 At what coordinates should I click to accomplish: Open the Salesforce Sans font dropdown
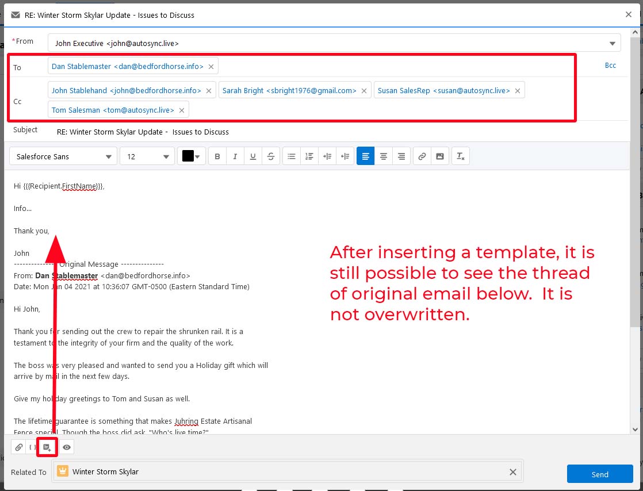(x=63, y=156)
